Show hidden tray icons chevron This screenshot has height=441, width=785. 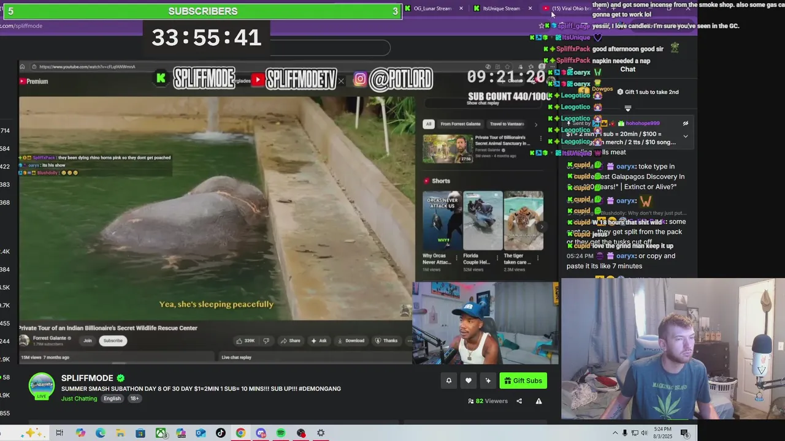click(615, 433)
